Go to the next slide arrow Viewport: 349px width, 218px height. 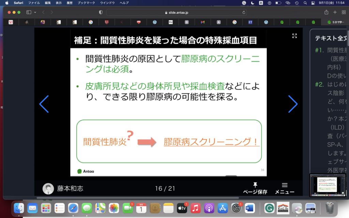293,104
